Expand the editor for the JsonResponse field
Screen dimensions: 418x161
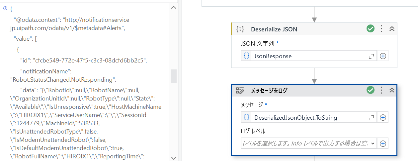click(371, 56)
